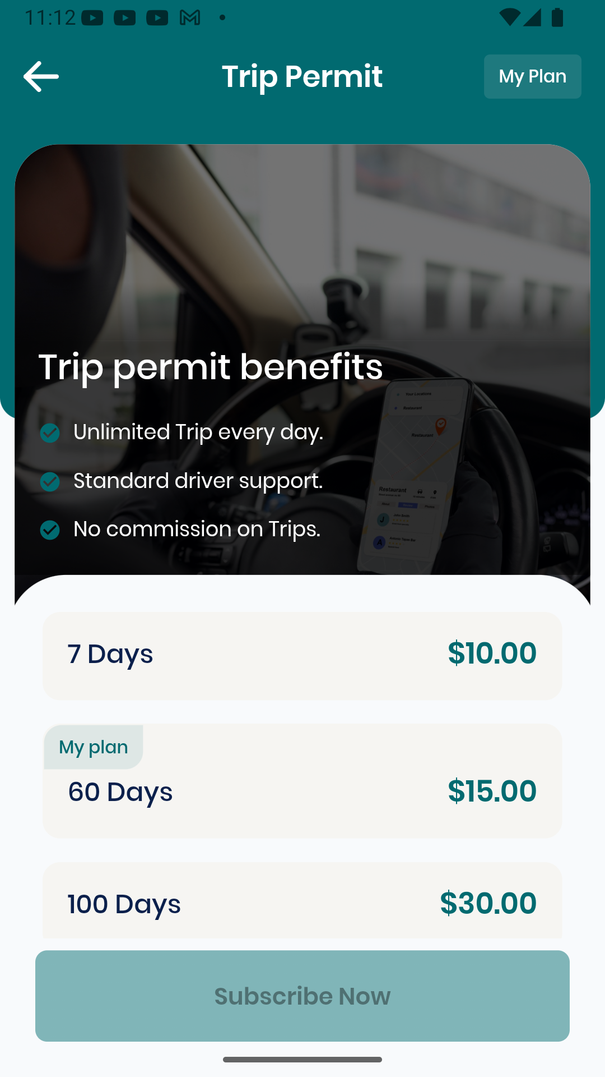Tap the battery status icon
The image size is (605, 1077).
557,17
